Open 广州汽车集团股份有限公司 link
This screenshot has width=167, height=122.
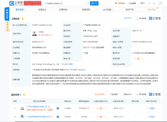37,107
